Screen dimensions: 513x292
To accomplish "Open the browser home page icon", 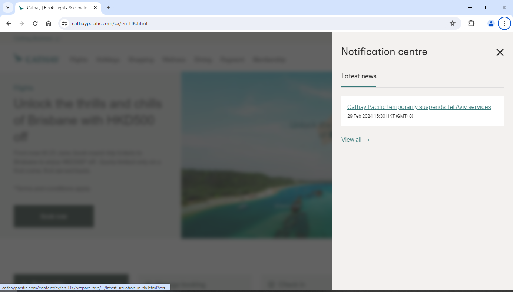I will pos(48,23).
